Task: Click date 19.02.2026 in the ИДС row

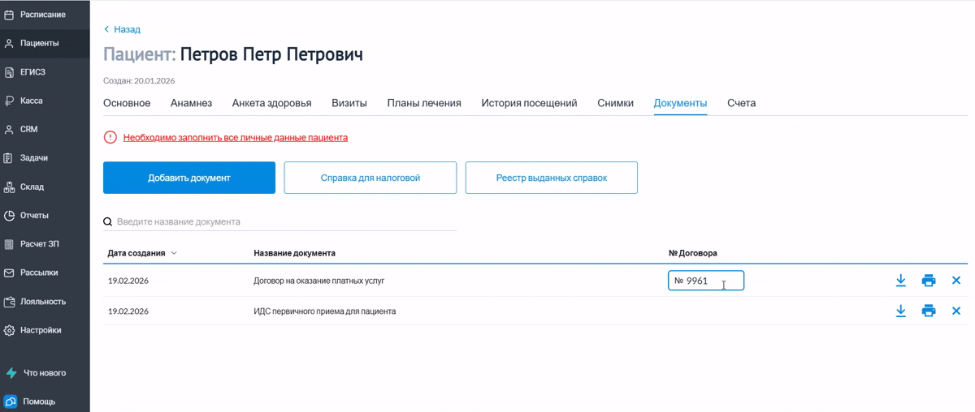Action: click(x=128, y=311)
